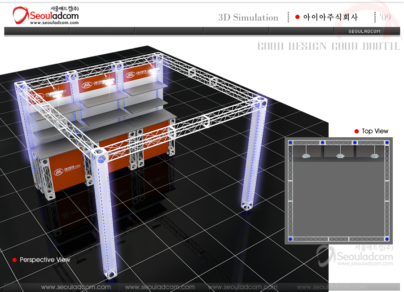Click the AIA logo on the orange counter front

point(59,172)
